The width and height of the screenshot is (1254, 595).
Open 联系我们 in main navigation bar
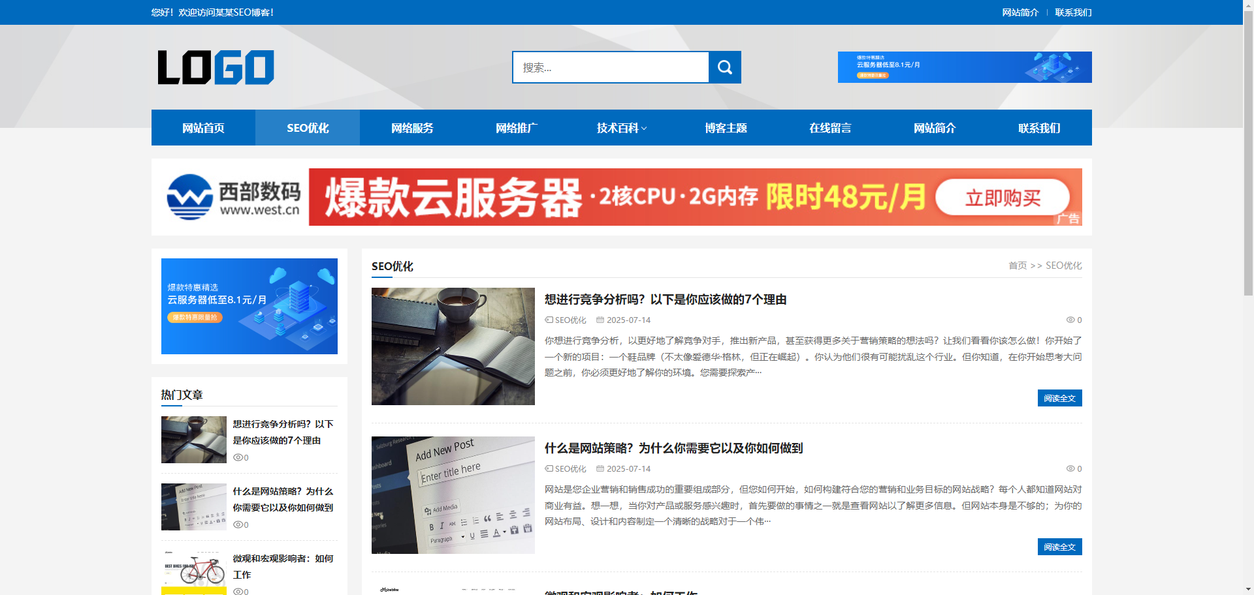point(1039,128)
